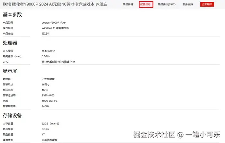Click the 屏幕分辨率 label
This screenshot has width=225, height=143.
(9, 95)
